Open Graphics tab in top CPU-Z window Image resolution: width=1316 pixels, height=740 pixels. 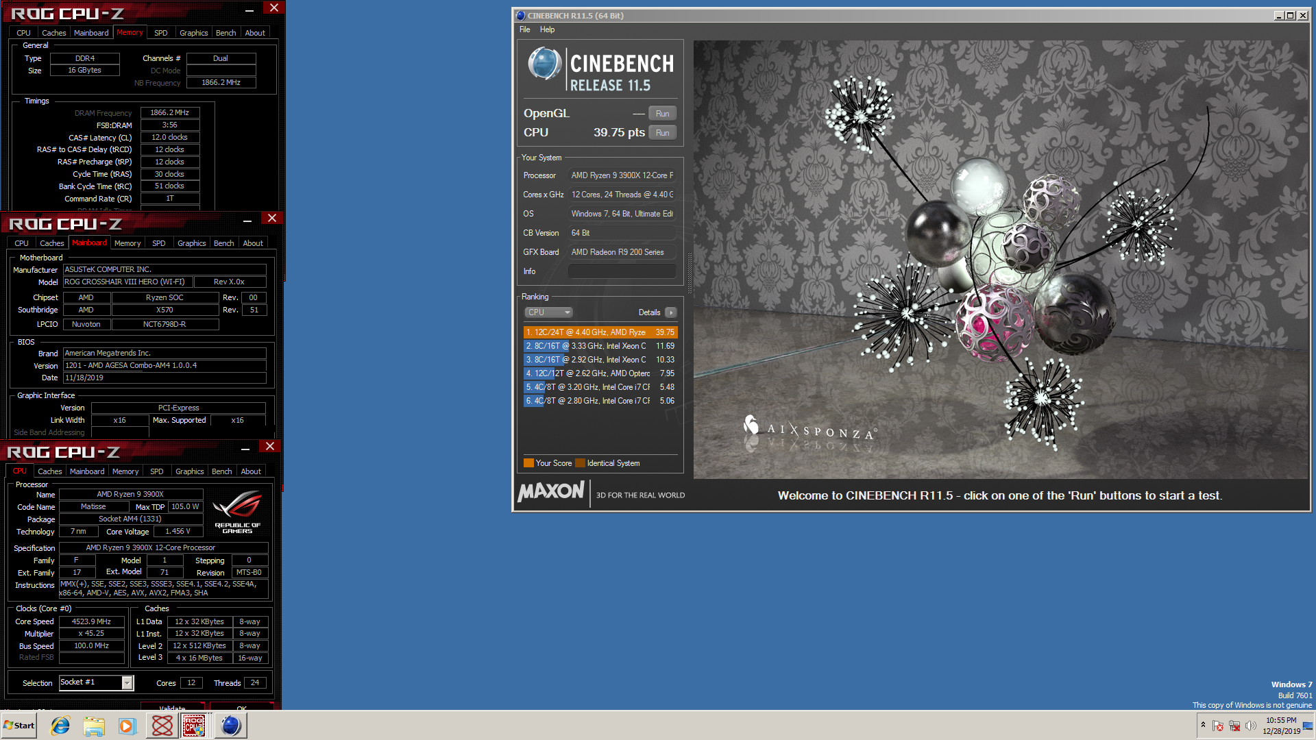(194, 33)
